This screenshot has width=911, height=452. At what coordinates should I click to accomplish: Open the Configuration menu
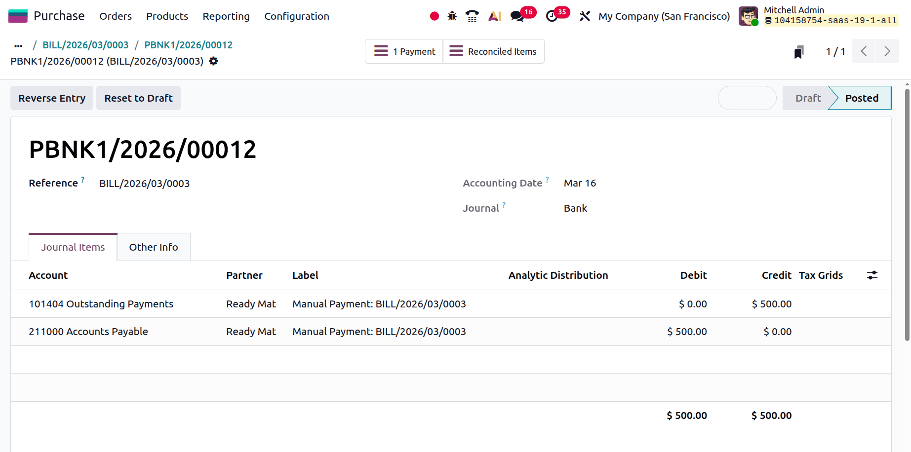click(297, 16)
